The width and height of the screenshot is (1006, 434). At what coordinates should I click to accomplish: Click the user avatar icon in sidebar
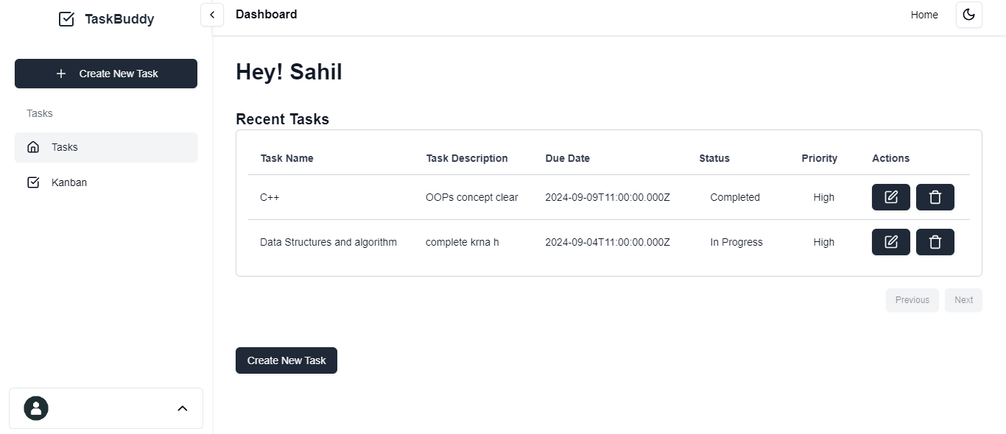click(36, 408)
